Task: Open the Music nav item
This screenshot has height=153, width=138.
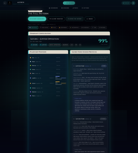Action: pyautogui.click(x=75, y=8)
